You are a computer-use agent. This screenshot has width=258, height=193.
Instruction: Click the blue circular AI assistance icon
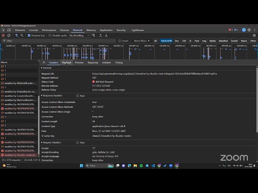[x=244, y=30]
